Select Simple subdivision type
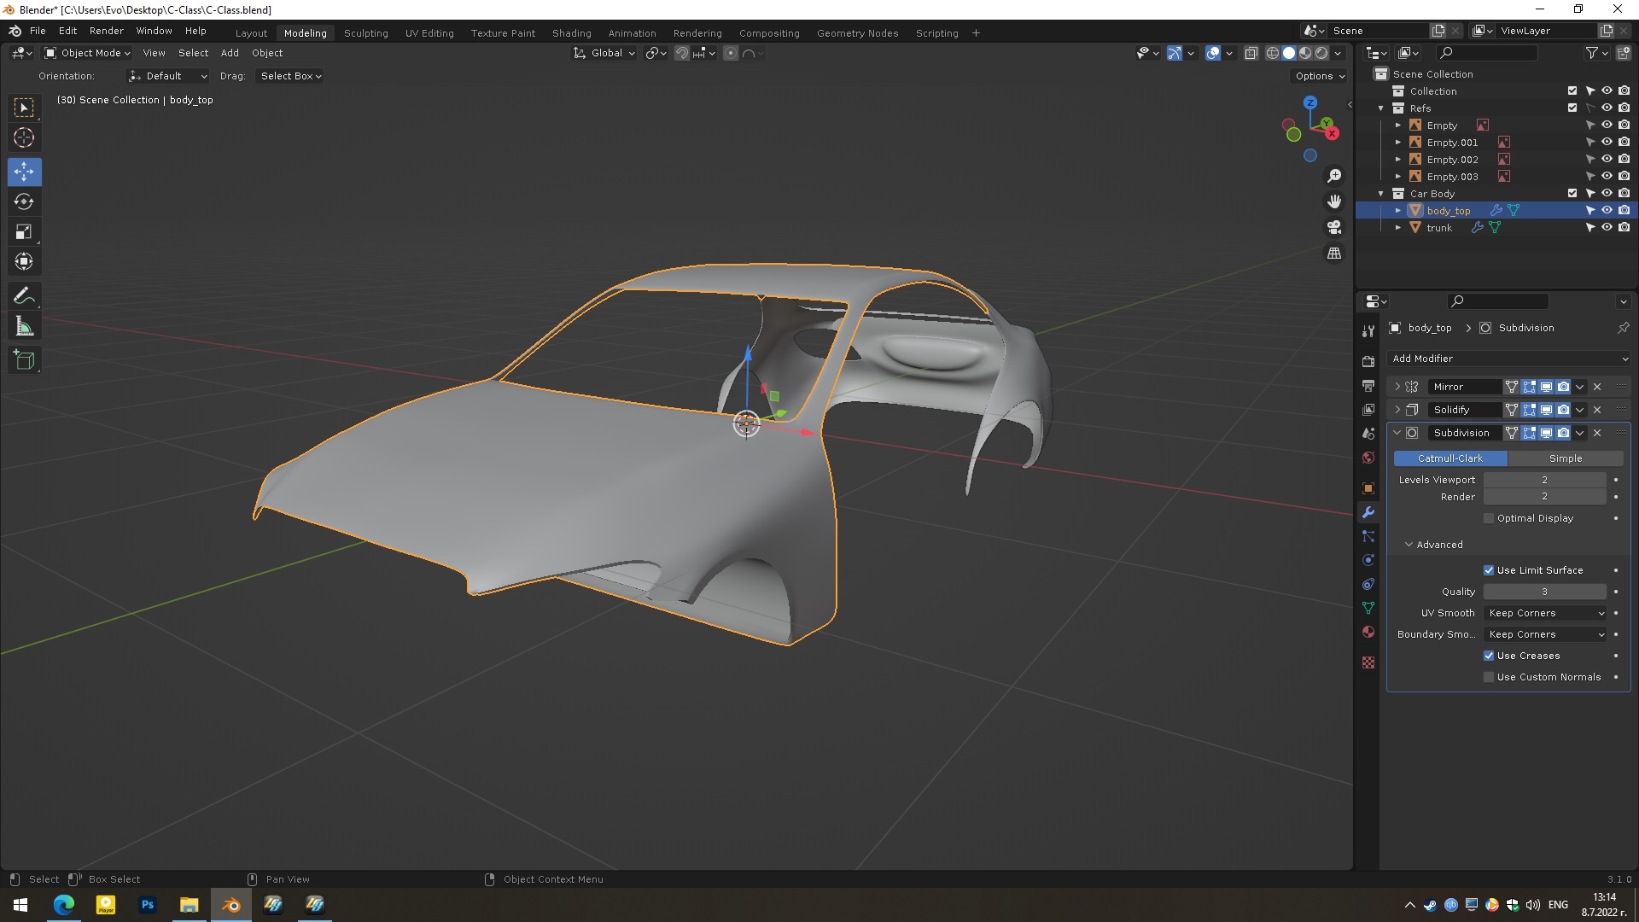Viewport: 1639px width, 922px height. tap(1565, 458)
